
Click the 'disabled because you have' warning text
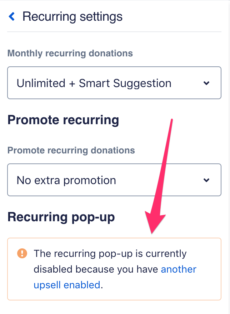(96, 269)
